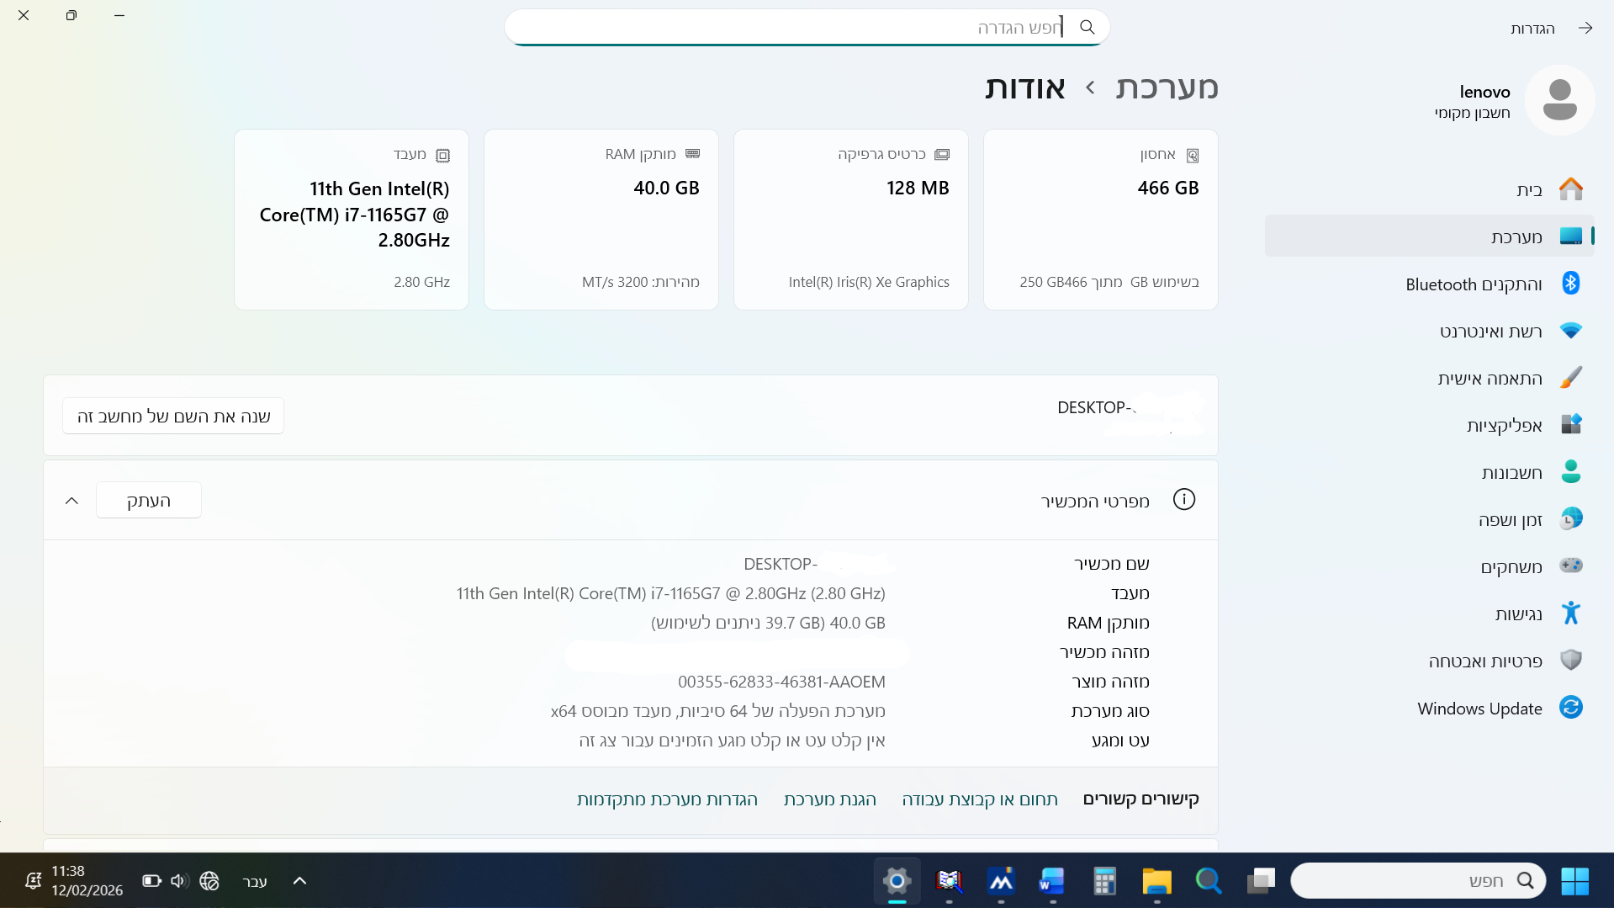The image size is (1614, 908).
Task: Collapse the device specifications panel chevron
Action: click(x=71, y=500)
